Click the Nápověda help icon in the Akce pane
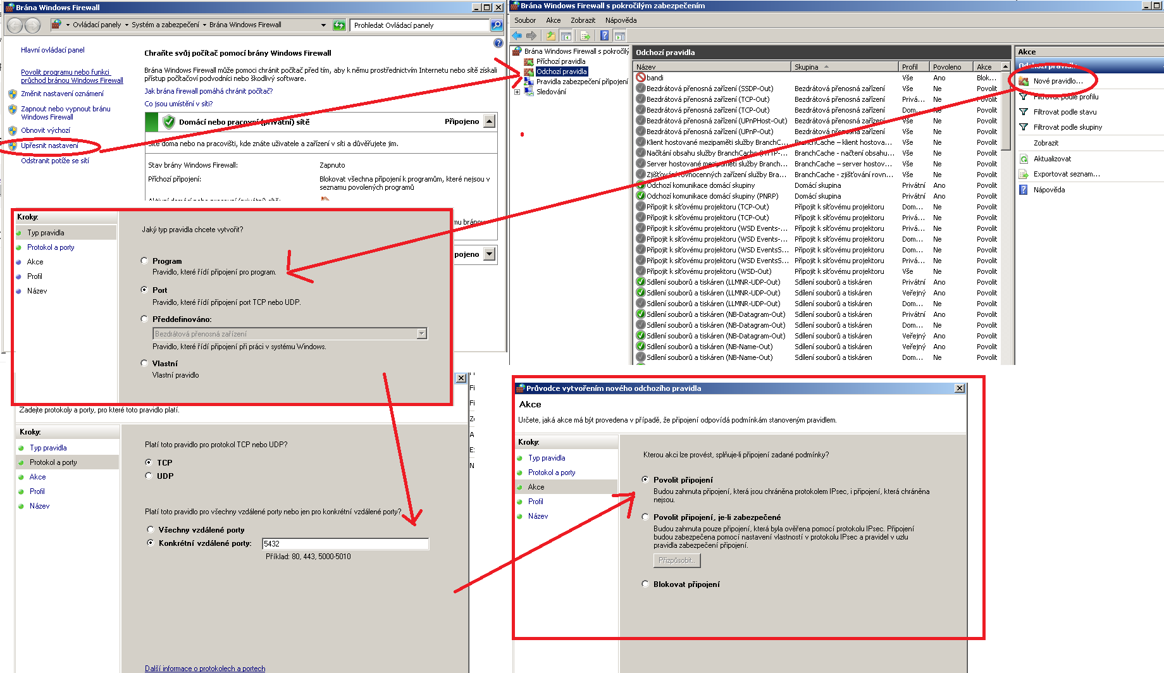Viewport: 1164px width, 673px height. click(1024, 190)
